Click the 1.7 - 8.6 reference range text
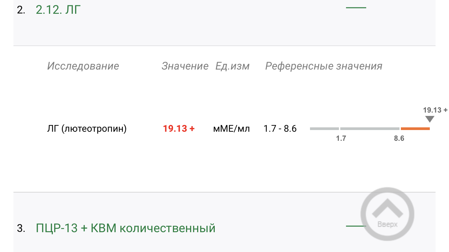This screenshot has width=449, height=252. click(280, 129)
